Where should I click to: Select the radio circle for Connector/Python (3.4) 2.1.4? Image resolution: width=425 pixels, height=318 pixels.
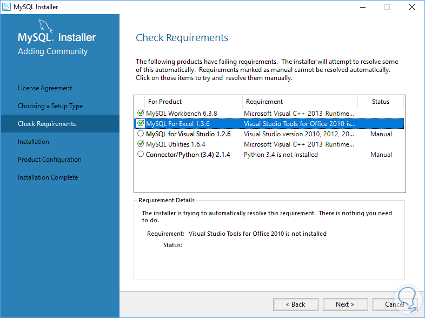(141, 154)
